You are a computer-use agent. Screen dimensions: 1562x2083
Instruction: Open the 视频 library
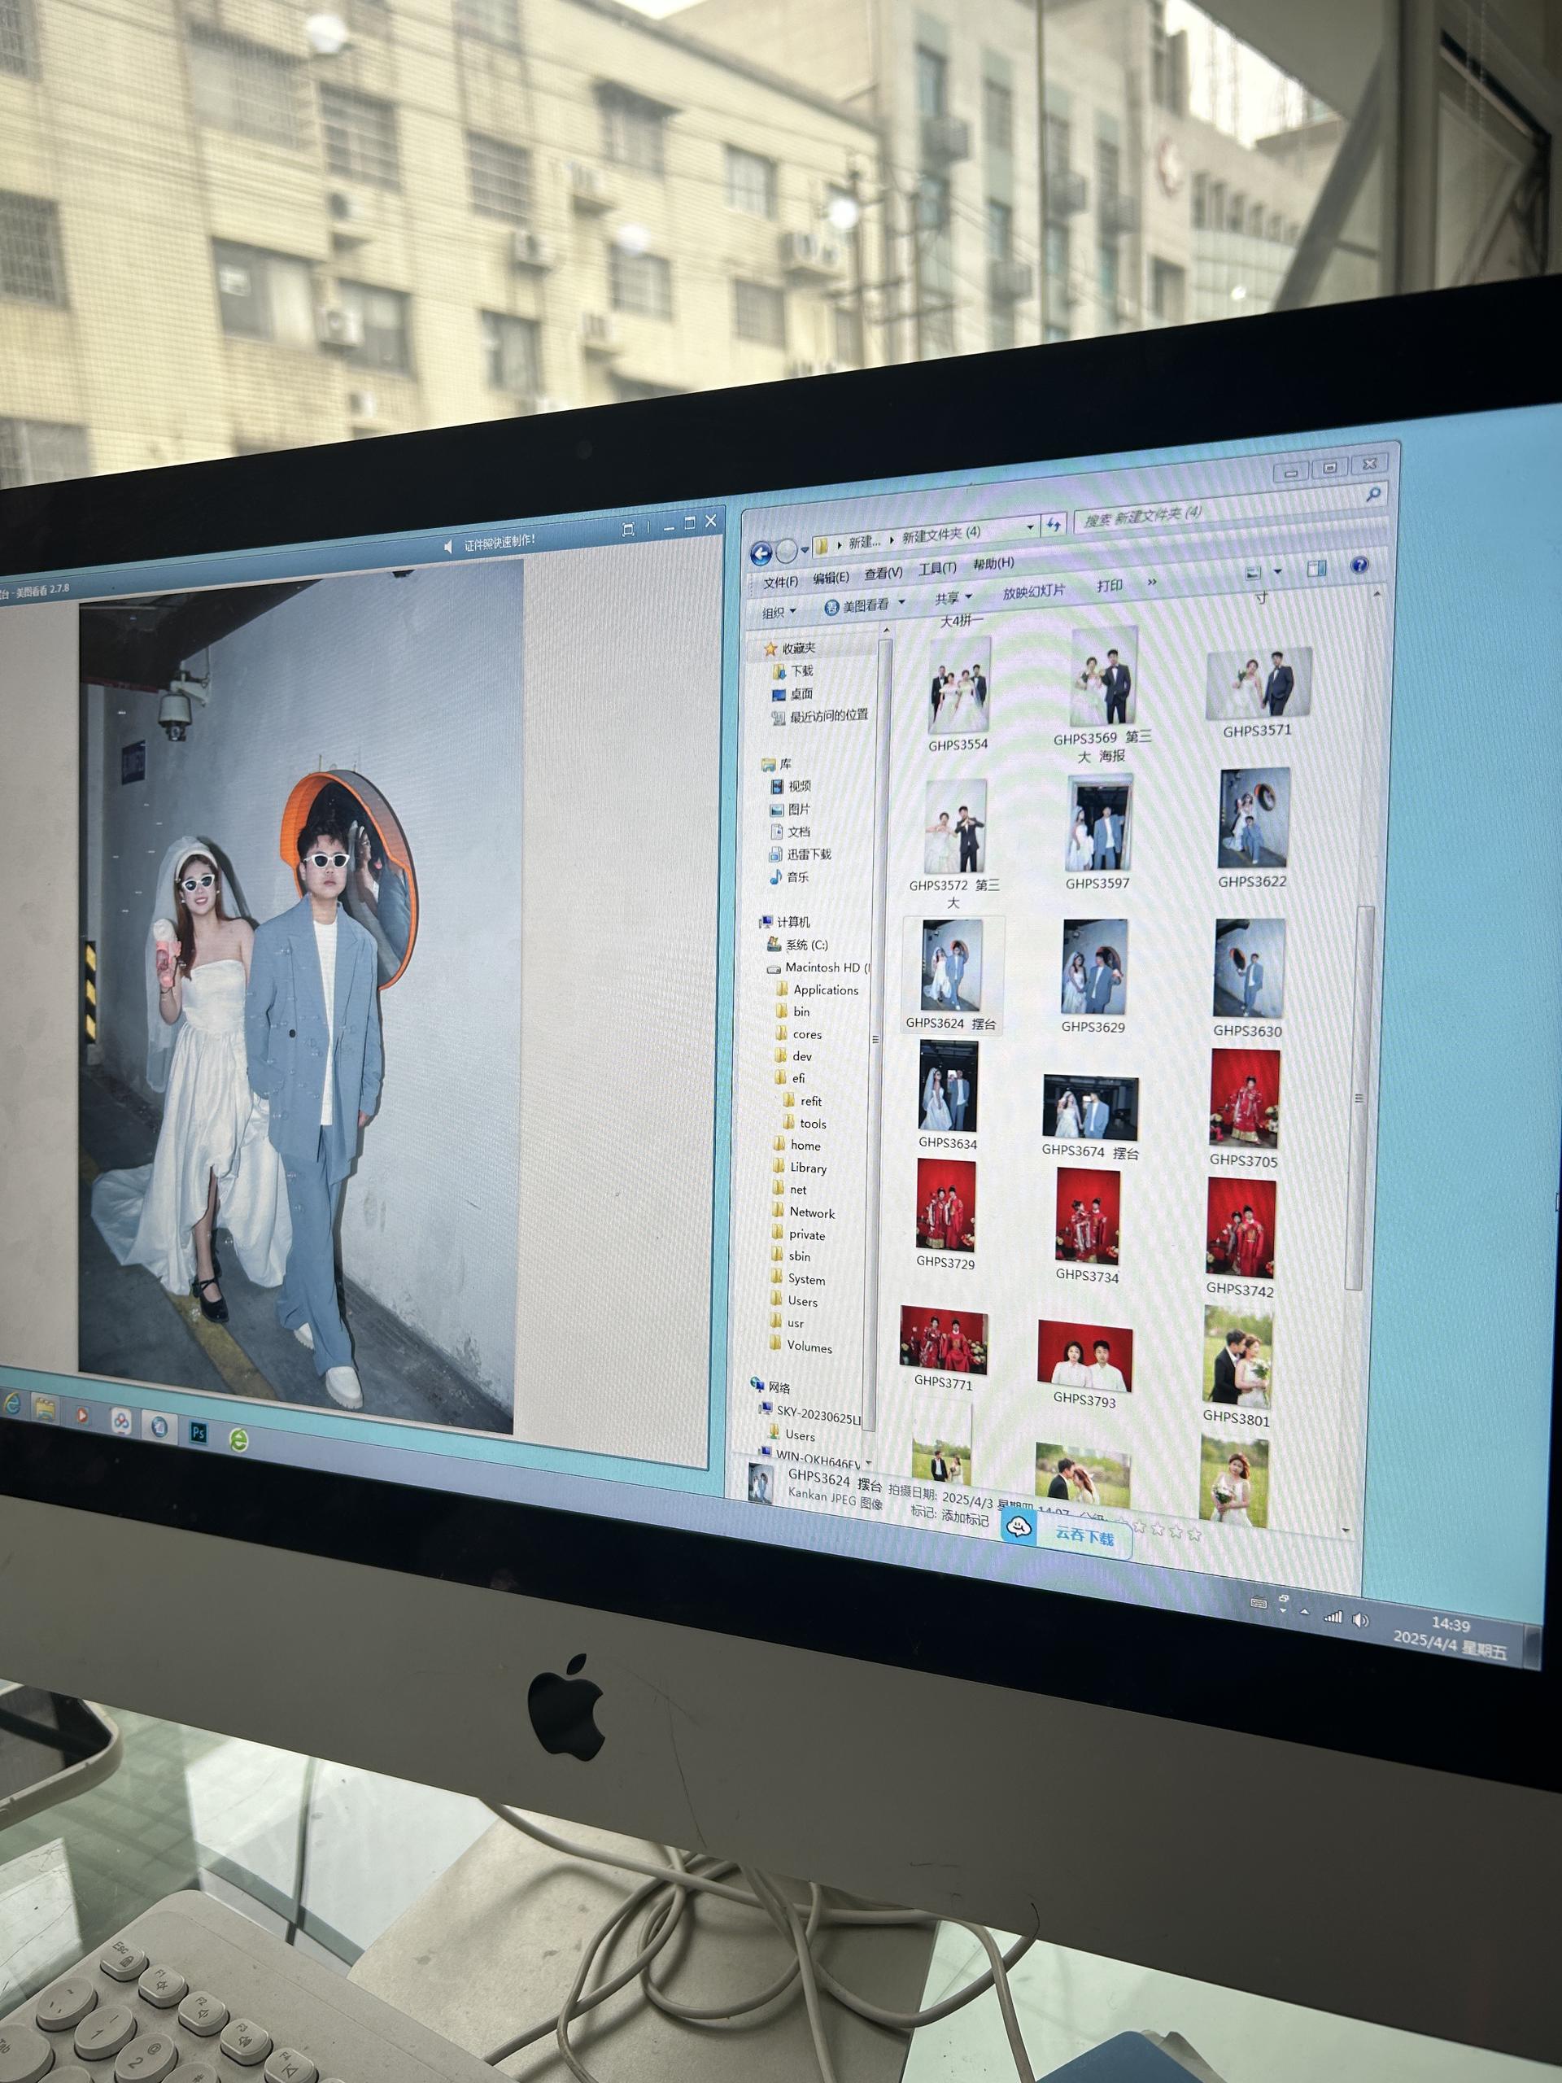click(x=791, y=786)
